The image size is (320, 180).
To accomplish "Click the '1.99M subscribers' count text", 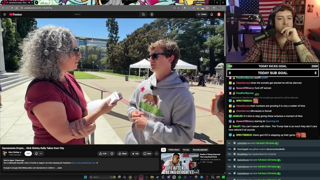I will [x=15, y=155].
